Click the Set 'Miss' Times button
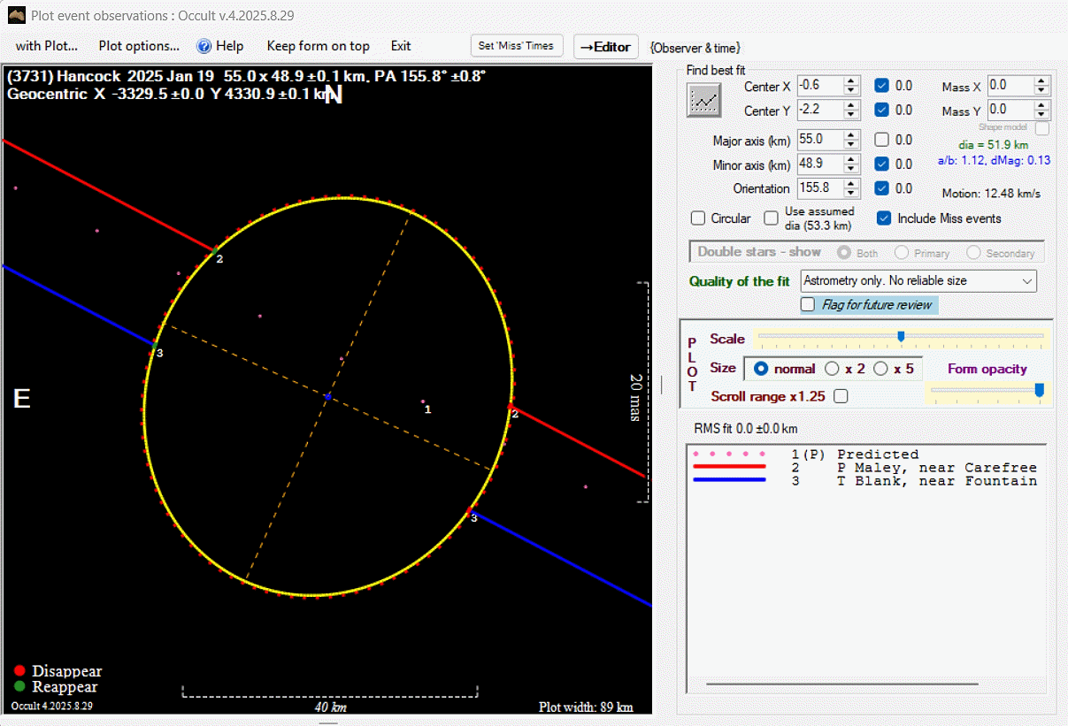The image size is (1068, 726). [516, 46]
